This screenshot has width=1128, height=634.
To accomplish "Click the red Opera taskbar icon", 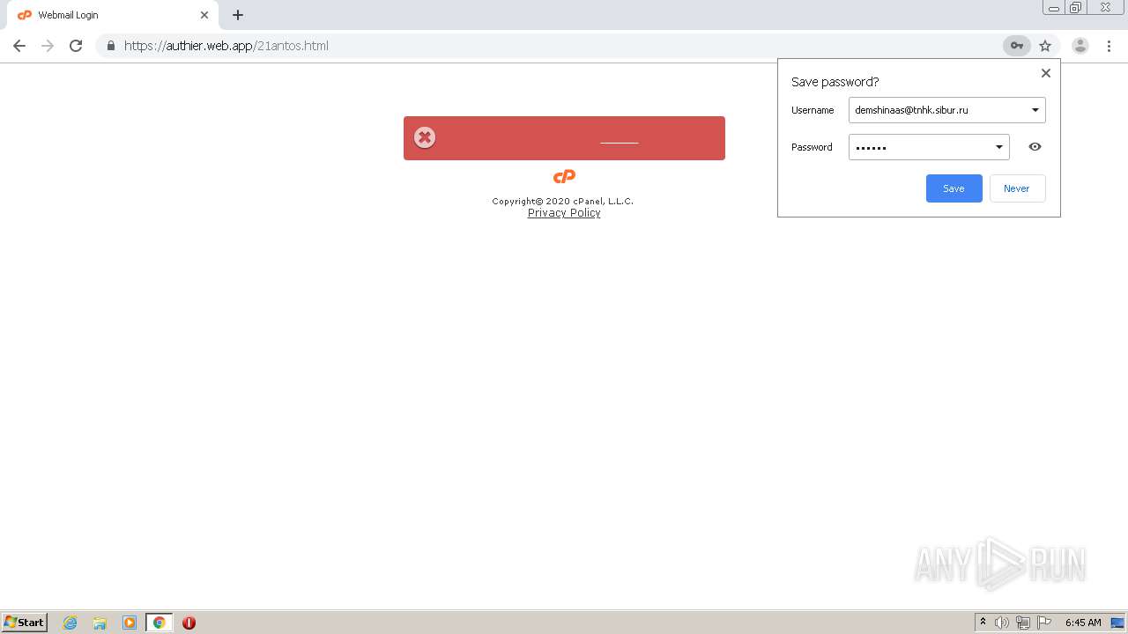I will point(189,623).
